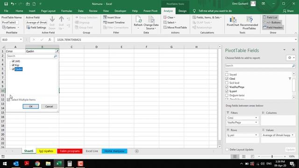Open the Name Box dropdown
Viewport: 299px width, 168px height.
21,40
